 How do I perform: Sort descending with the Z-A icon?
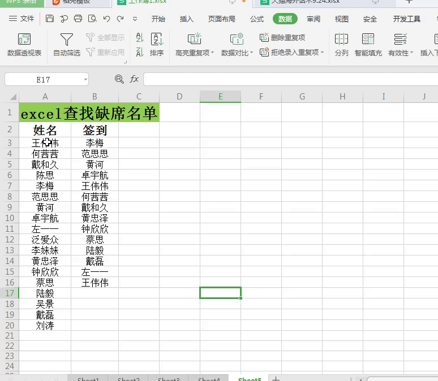click(140, 52)
